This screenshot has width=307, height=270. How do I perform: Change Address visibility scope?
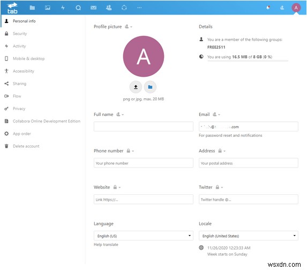222,151
